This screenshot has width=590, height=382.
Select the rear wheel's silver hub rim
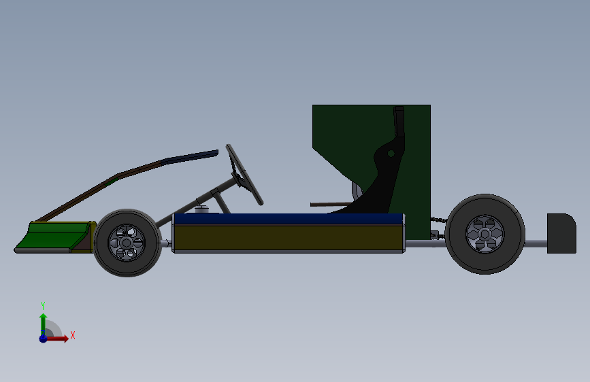[x=485, y=235]
